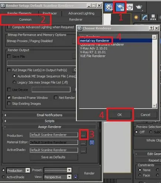This screenshot has width=161, height=183.
Task: Expand the Scripts rollout
Action: (x=49, y=121)
